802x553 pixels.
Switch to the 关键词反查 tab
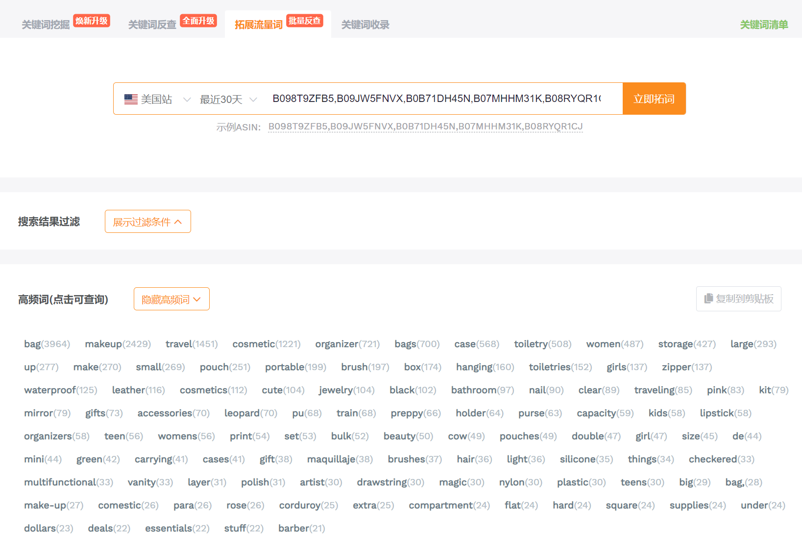152,25
